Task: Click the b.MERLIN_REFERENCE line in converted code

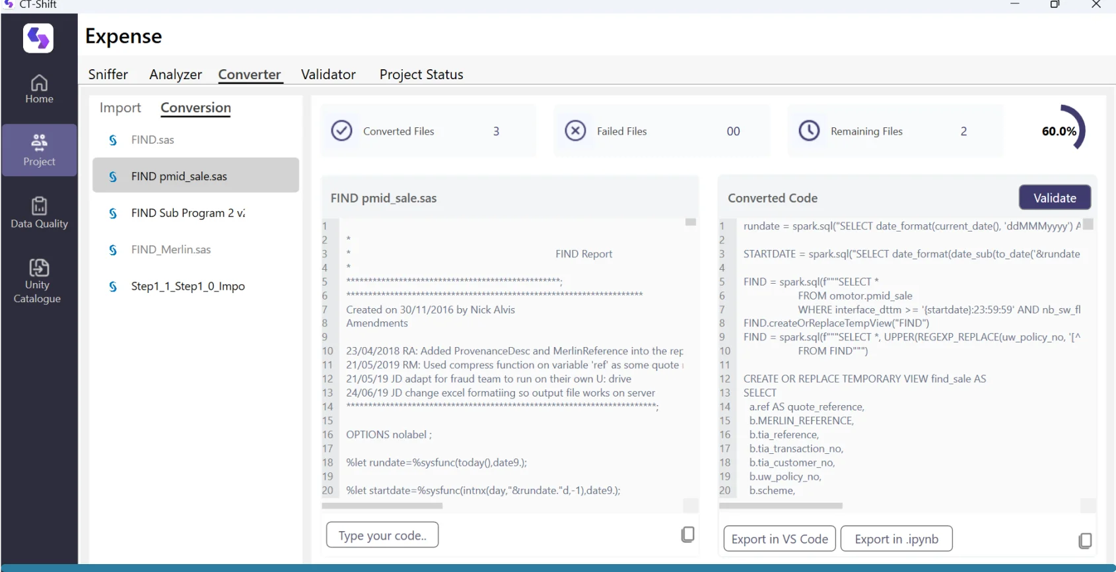Action: point(801,421)
